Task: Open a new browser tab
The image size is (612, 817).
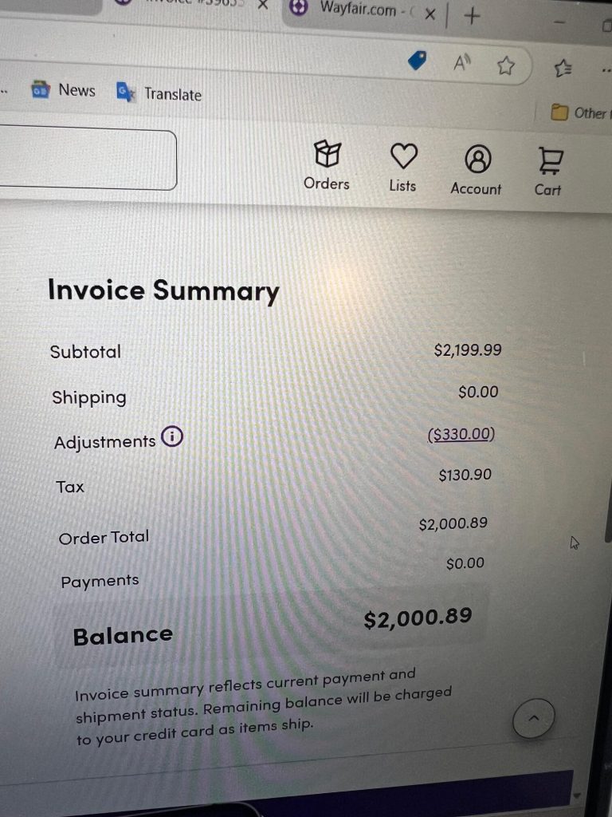Action: point(472,15)
